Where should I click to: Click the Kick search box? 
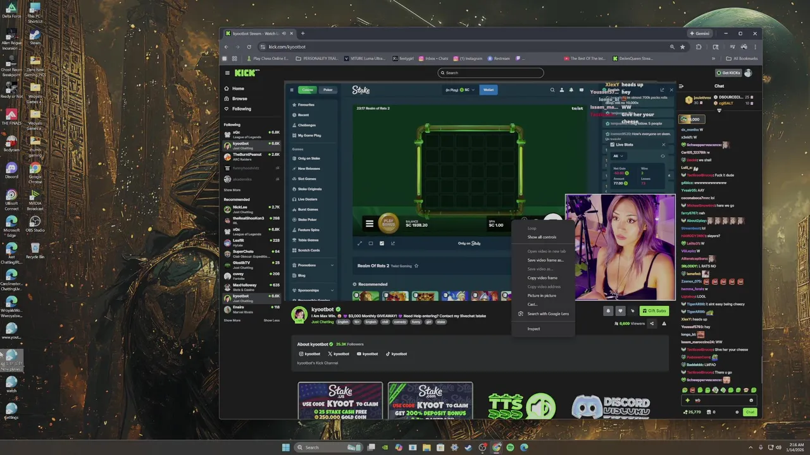point(490,73)
